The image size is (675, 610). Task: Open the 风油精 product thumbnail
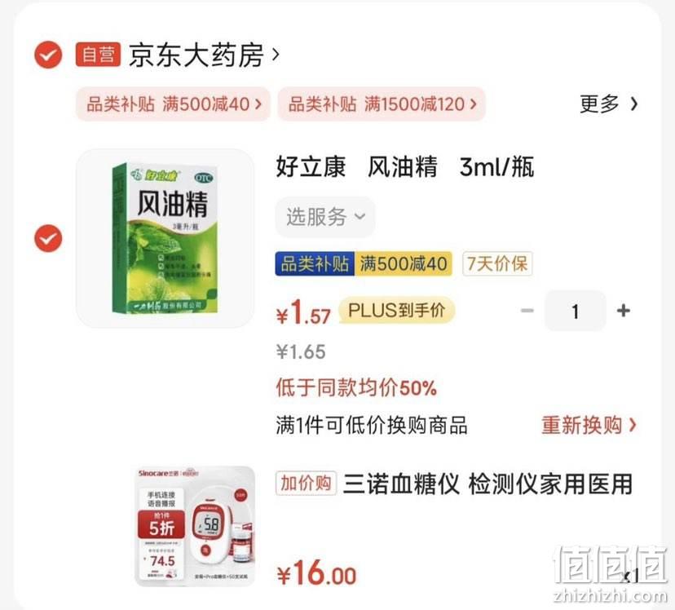[x=165, y=238]
